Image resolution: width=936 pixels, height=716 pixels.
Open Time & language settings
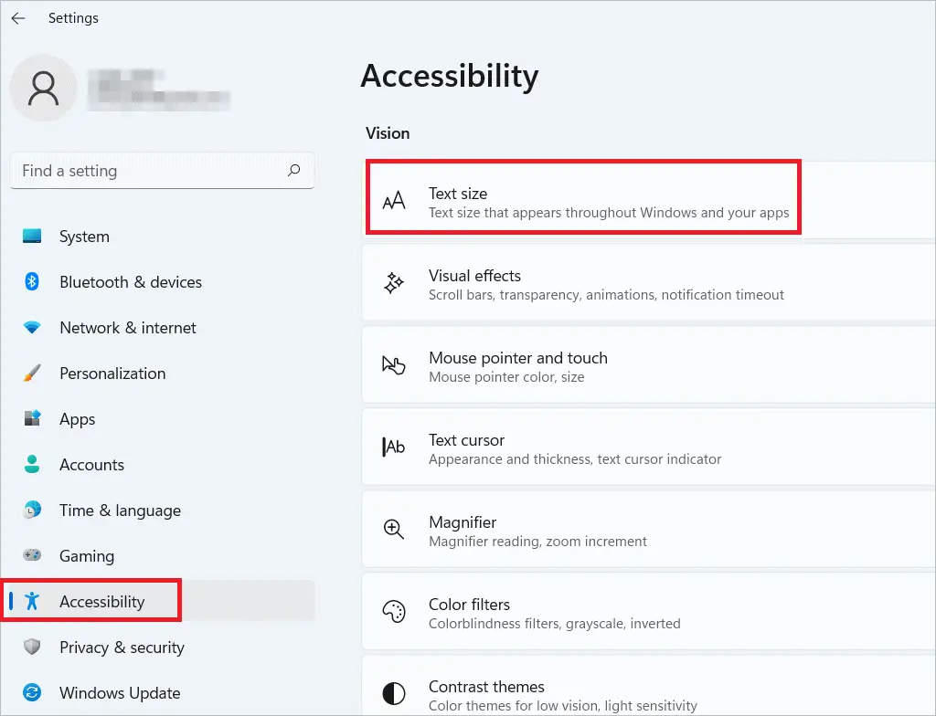click(163, 511)
